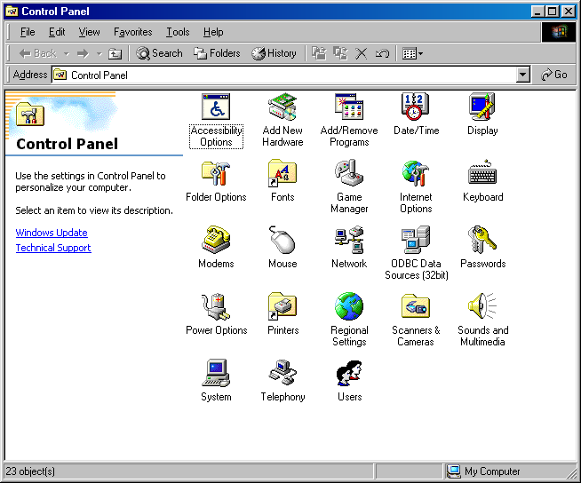Click the 23 object(s) status text
581x483 pixels.
[30, 471]
